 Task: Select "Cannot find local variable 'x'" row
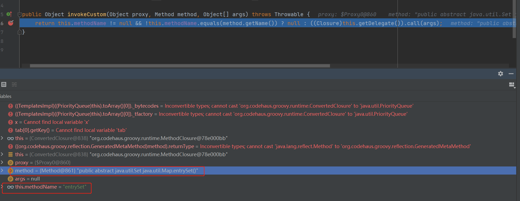[x=258, y=122]
